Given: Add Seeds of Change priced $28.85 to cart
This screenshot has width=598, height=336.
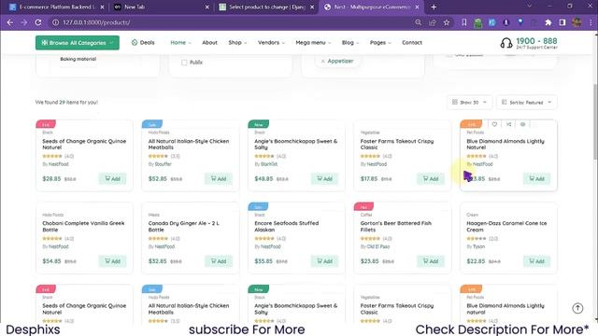Looking at the screenshot, I should [112, 178].
